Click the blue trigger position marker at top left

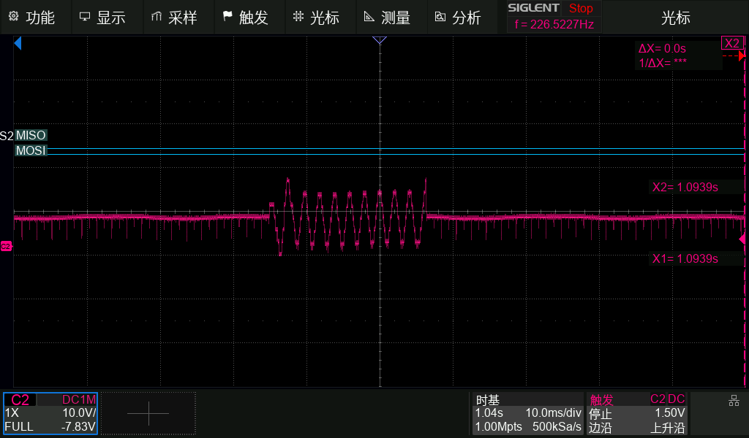(18, 43)
